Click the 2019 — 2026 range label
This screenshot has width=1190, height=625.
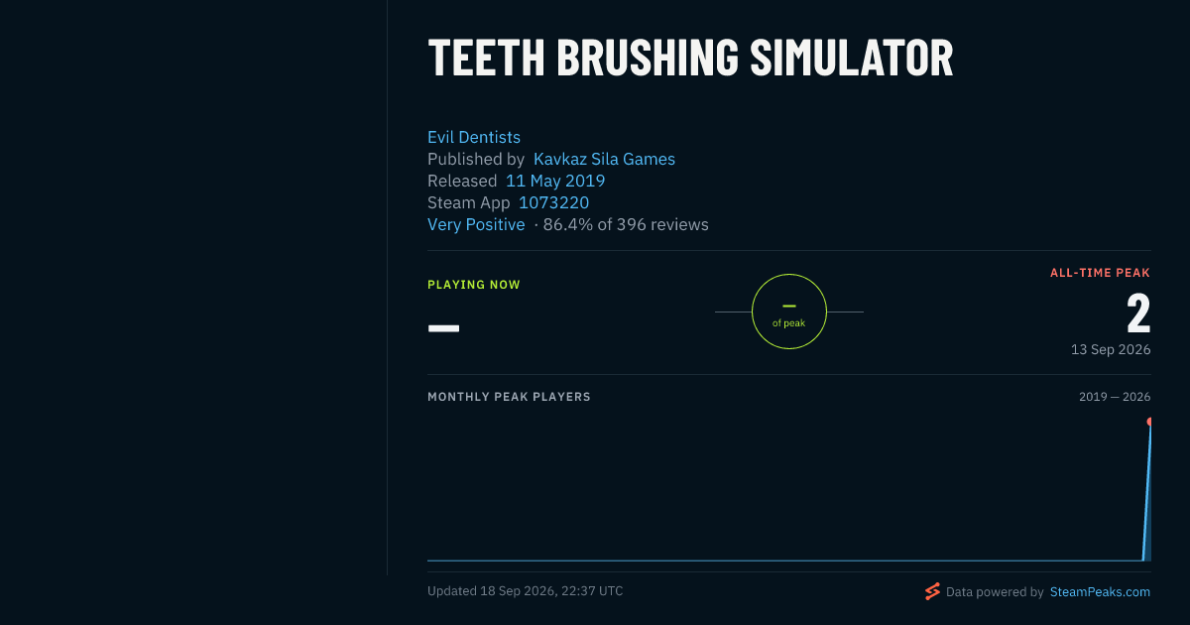point(1115,397)
